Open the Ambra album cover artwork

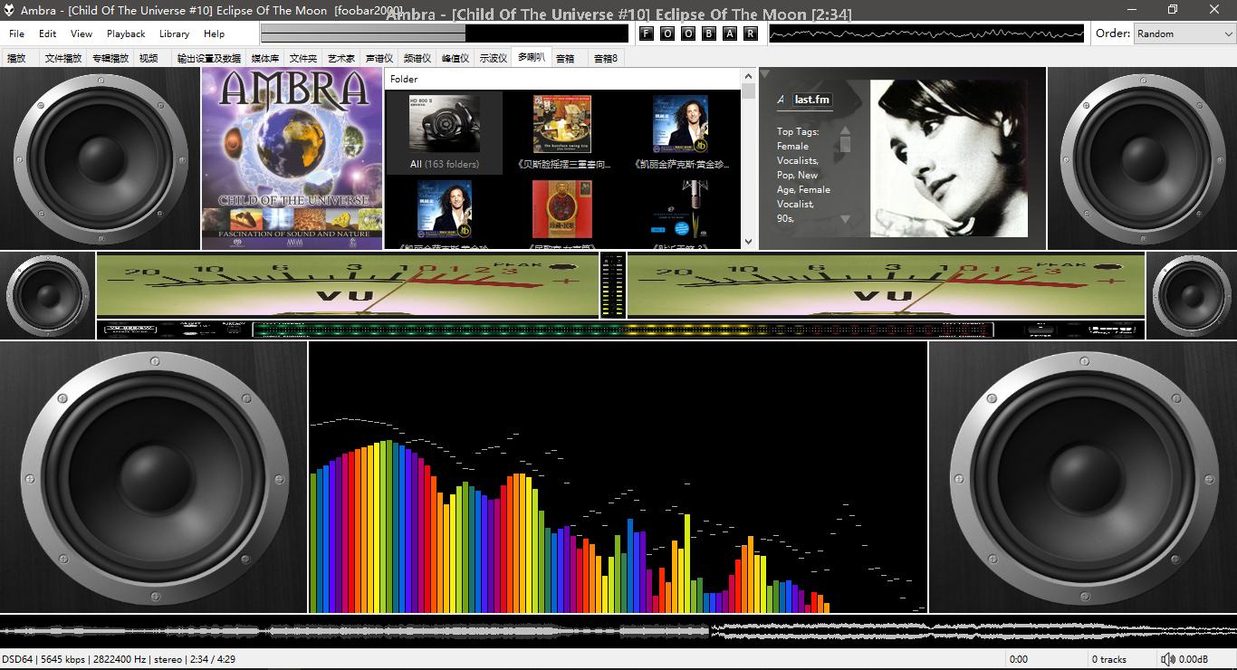pos(292,158)
